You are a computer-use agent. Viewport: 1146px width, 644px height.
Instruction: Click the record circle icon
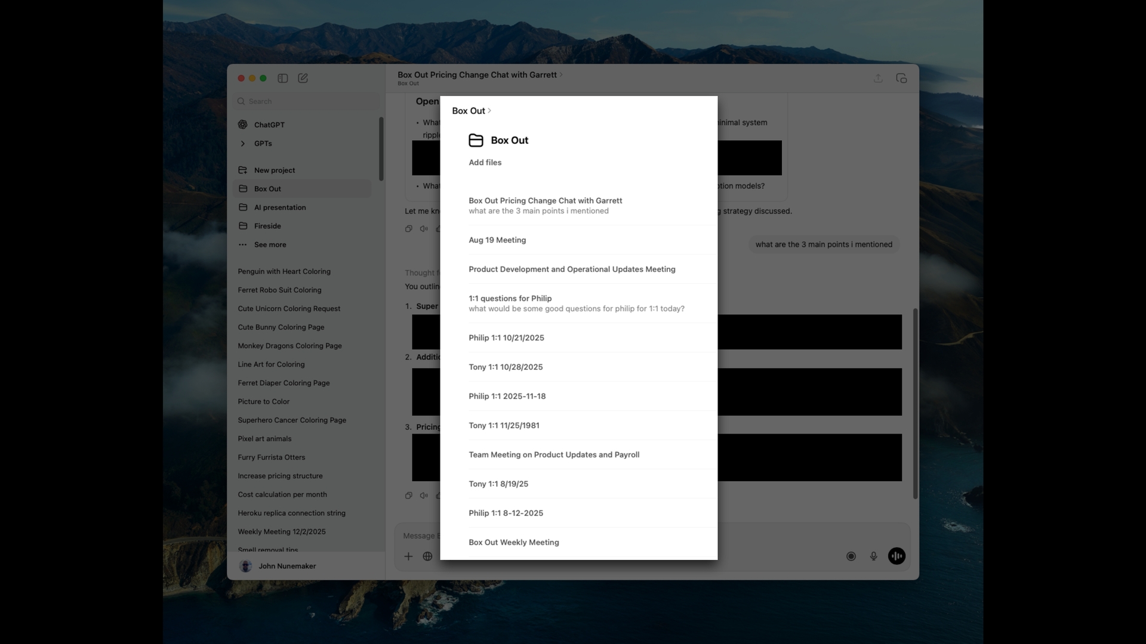pos(851,556)
